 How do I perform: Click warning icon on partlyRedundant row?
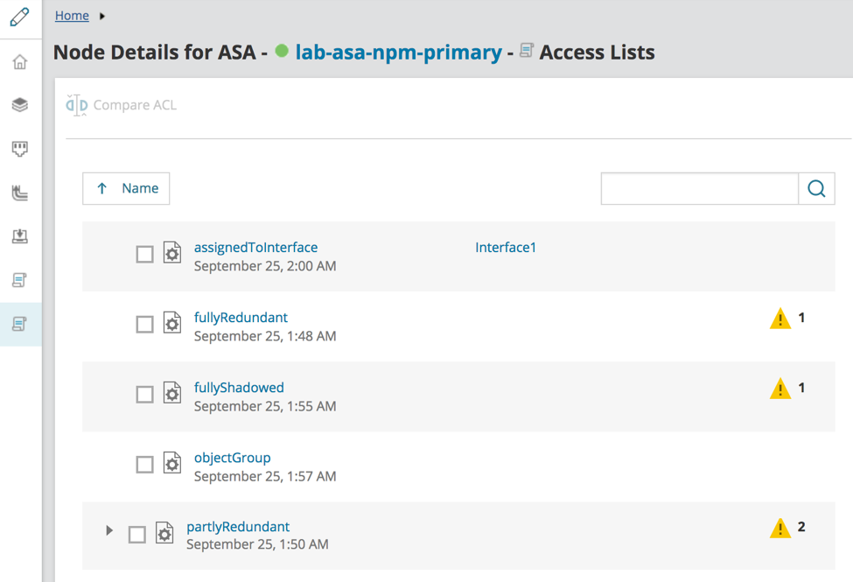pyautogui.click(x=780, y=529)
